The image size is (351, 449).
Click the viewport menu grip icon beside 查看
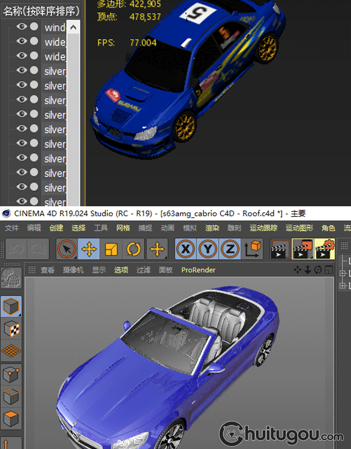[31, 270]
